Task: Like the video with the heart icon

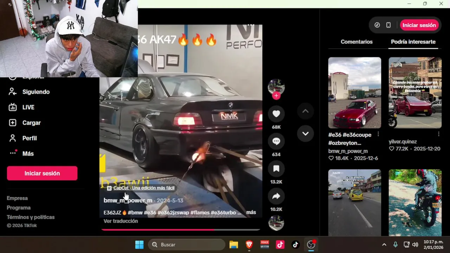Action: pos(276,114)
